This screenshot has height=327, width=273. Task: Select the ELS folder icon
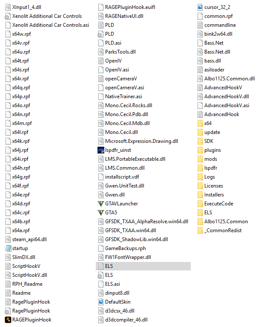200,213
